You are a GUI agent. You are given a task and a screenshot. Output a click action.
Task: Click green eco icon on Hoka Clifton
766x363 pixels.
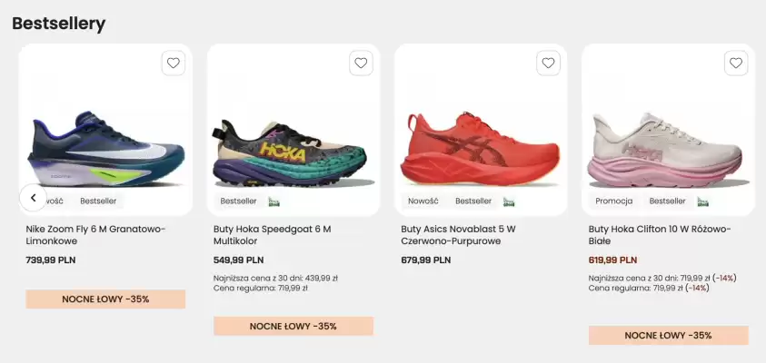coord(703,201)
